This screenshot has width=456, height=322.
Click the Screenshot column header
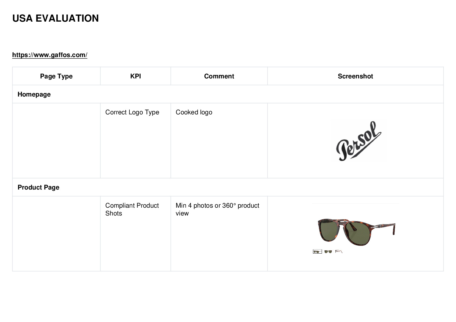click(355, 76)
